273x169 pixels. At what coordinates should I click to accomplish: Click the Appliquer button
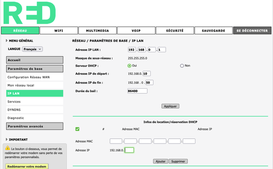pyautogui.click(x=170, y=106)
